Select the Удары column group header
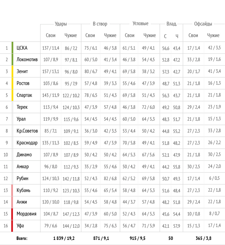Image resolution: width=225 pixels, height=245 pixels. 61,24
